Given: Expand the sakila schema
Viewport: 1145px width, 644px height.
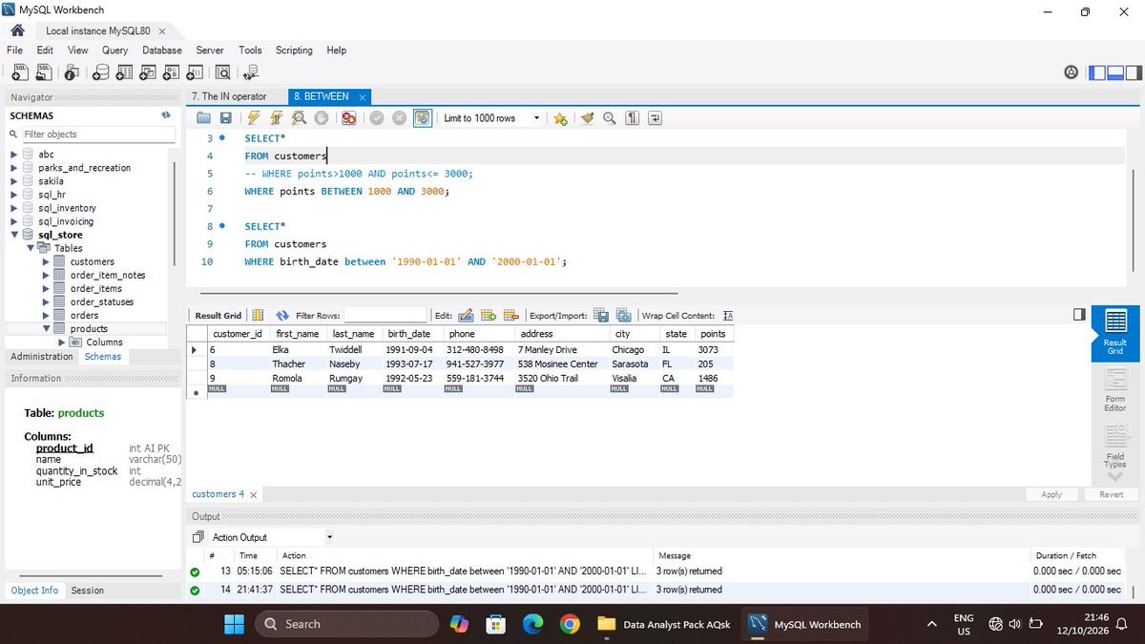Looking at the screenshot, I should (13, 181).
